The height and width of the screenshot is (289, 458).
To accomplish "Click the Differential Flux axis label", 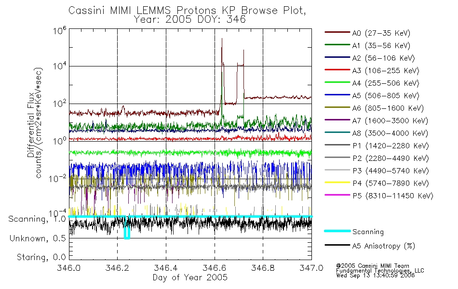I will click(31, 125).
